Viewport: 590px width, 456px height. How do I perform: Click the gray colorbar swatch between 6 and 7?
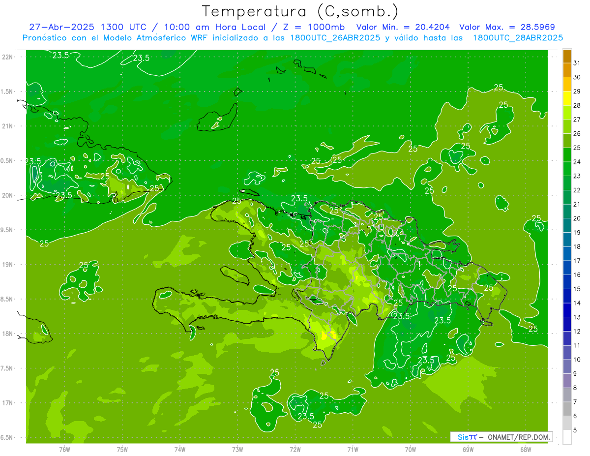coord(567,409)
